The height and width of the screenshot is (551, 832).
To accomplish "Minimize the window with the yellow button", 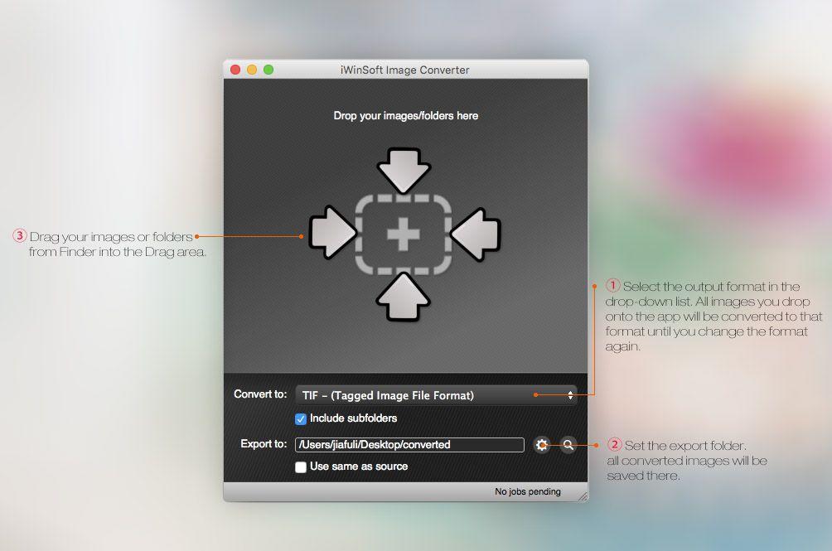I will [252, 70].
